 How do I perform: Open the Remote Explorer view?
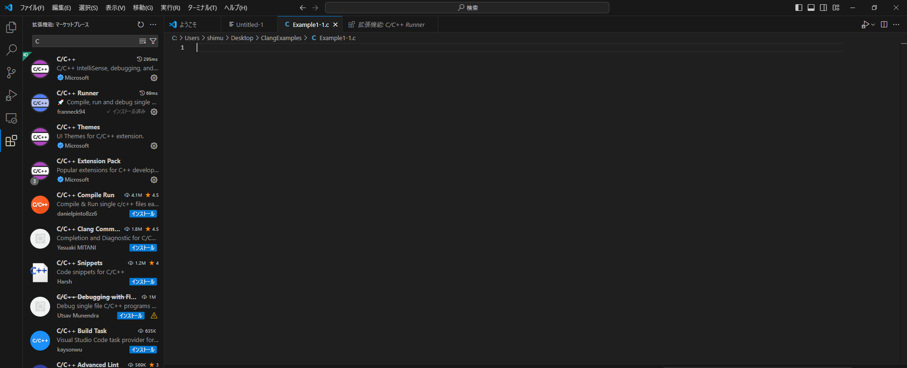(x=11, y=118)
